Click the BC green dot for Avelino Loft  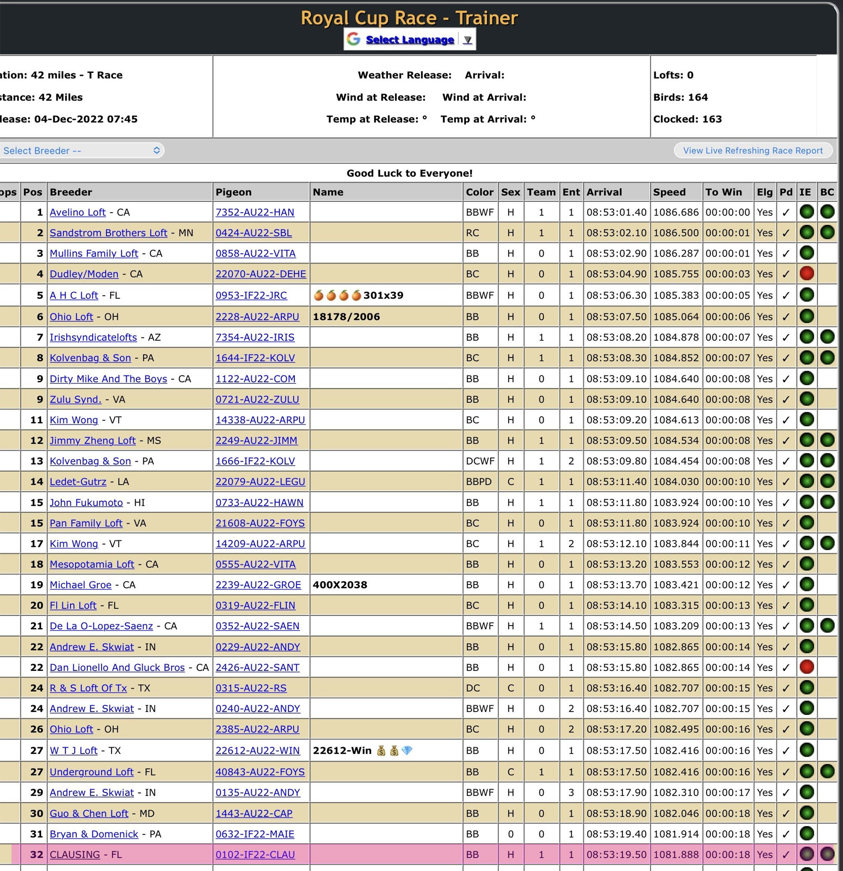[x=827, y=212]
